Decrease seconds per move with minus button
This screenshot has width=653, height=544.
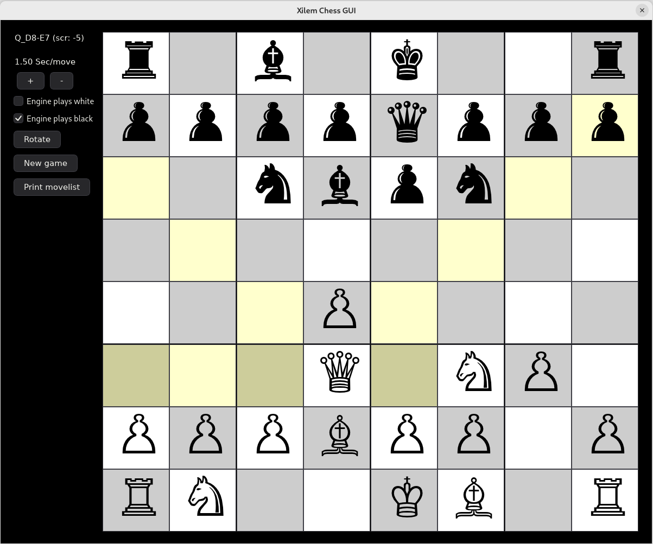[61, 81]
